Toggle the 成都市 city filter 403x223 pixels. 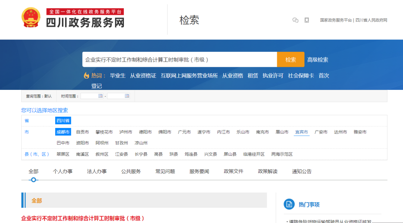pos(63,132)
